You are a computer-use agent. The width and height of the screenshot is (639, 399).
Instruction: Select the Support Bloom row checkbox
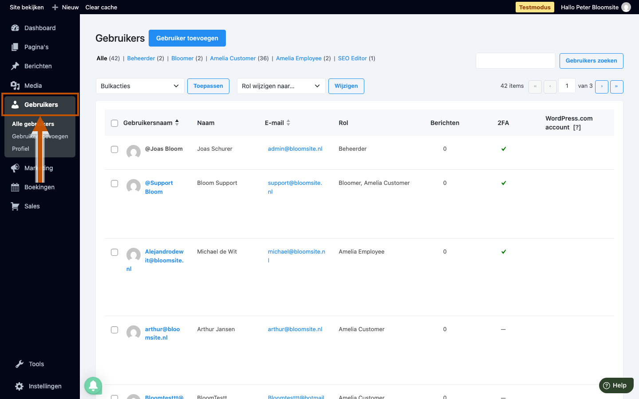point(114,184)
